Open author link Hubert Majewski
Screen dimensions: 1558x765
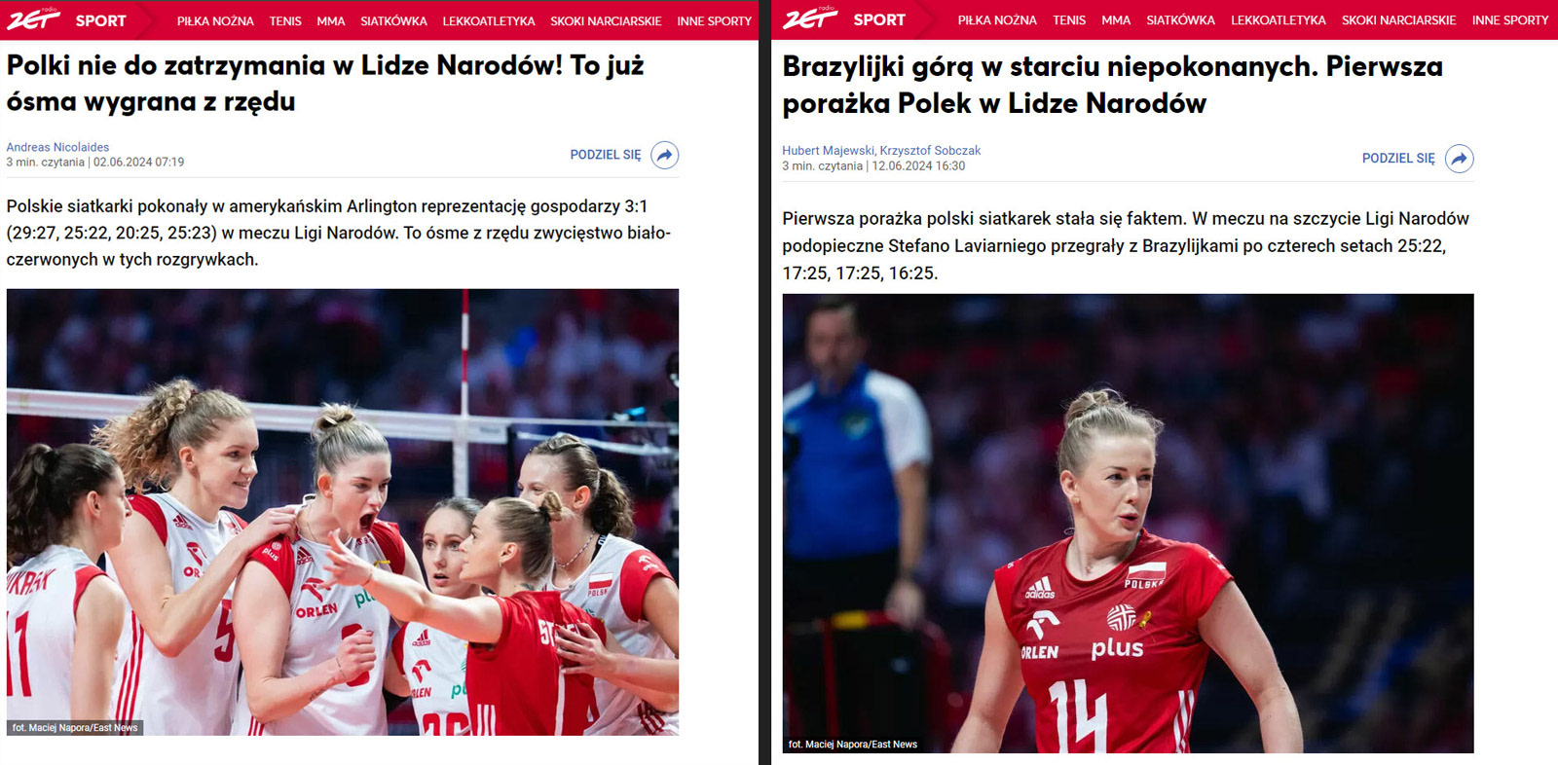(828, 150)
